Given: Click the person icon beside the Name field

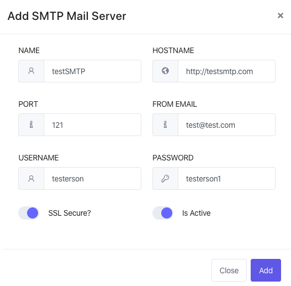Looking at the screenshot, I should (31, 71).
